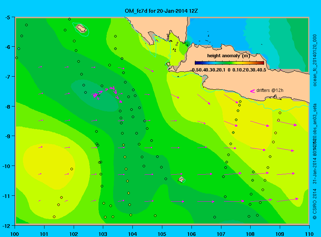Screen dimensions: 321x237
Task: Click the drifters @12h legend text
Action: [270, 90]
